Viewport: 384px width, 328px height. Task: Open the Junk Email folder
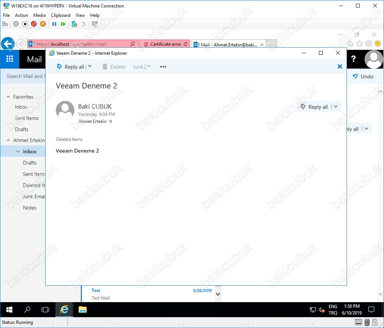pos(34,196)
